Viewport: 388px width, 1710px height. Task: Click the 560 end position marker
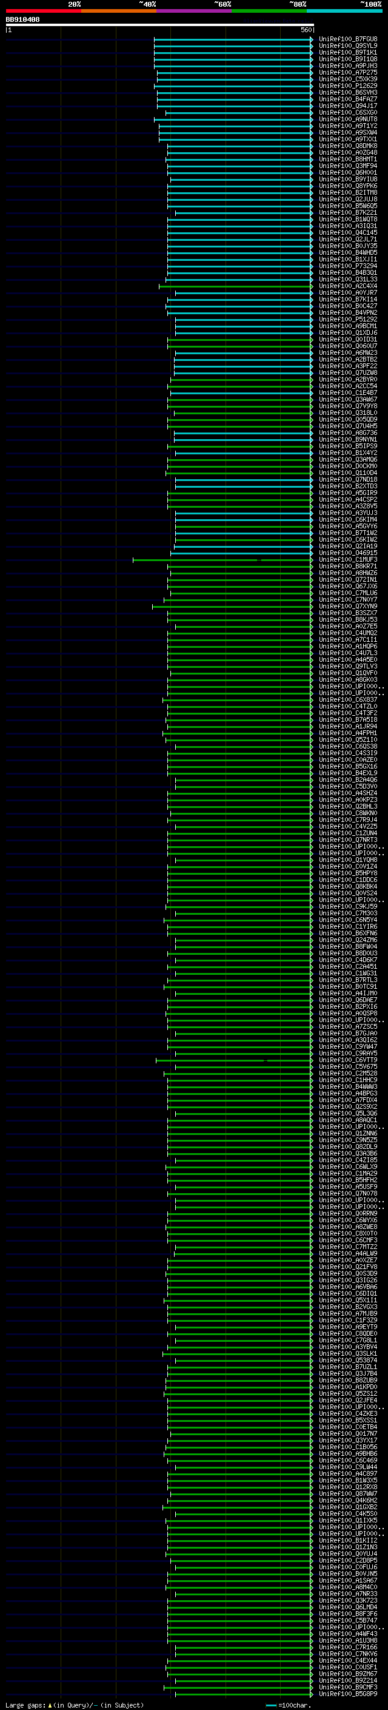(x=306, y=30)
